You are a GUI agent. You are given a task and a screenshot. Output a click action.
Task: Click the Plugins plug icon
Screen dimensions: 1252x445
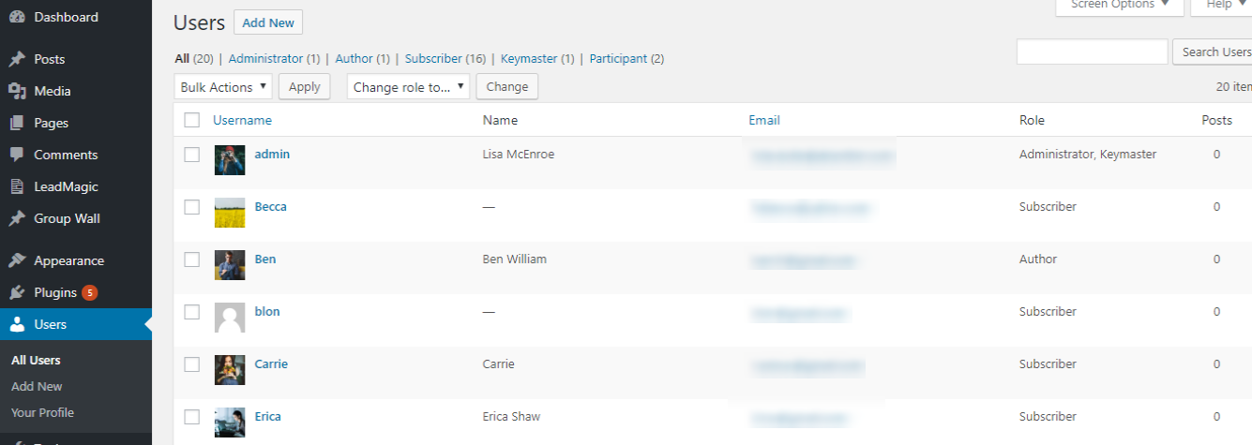click(17, 292)
